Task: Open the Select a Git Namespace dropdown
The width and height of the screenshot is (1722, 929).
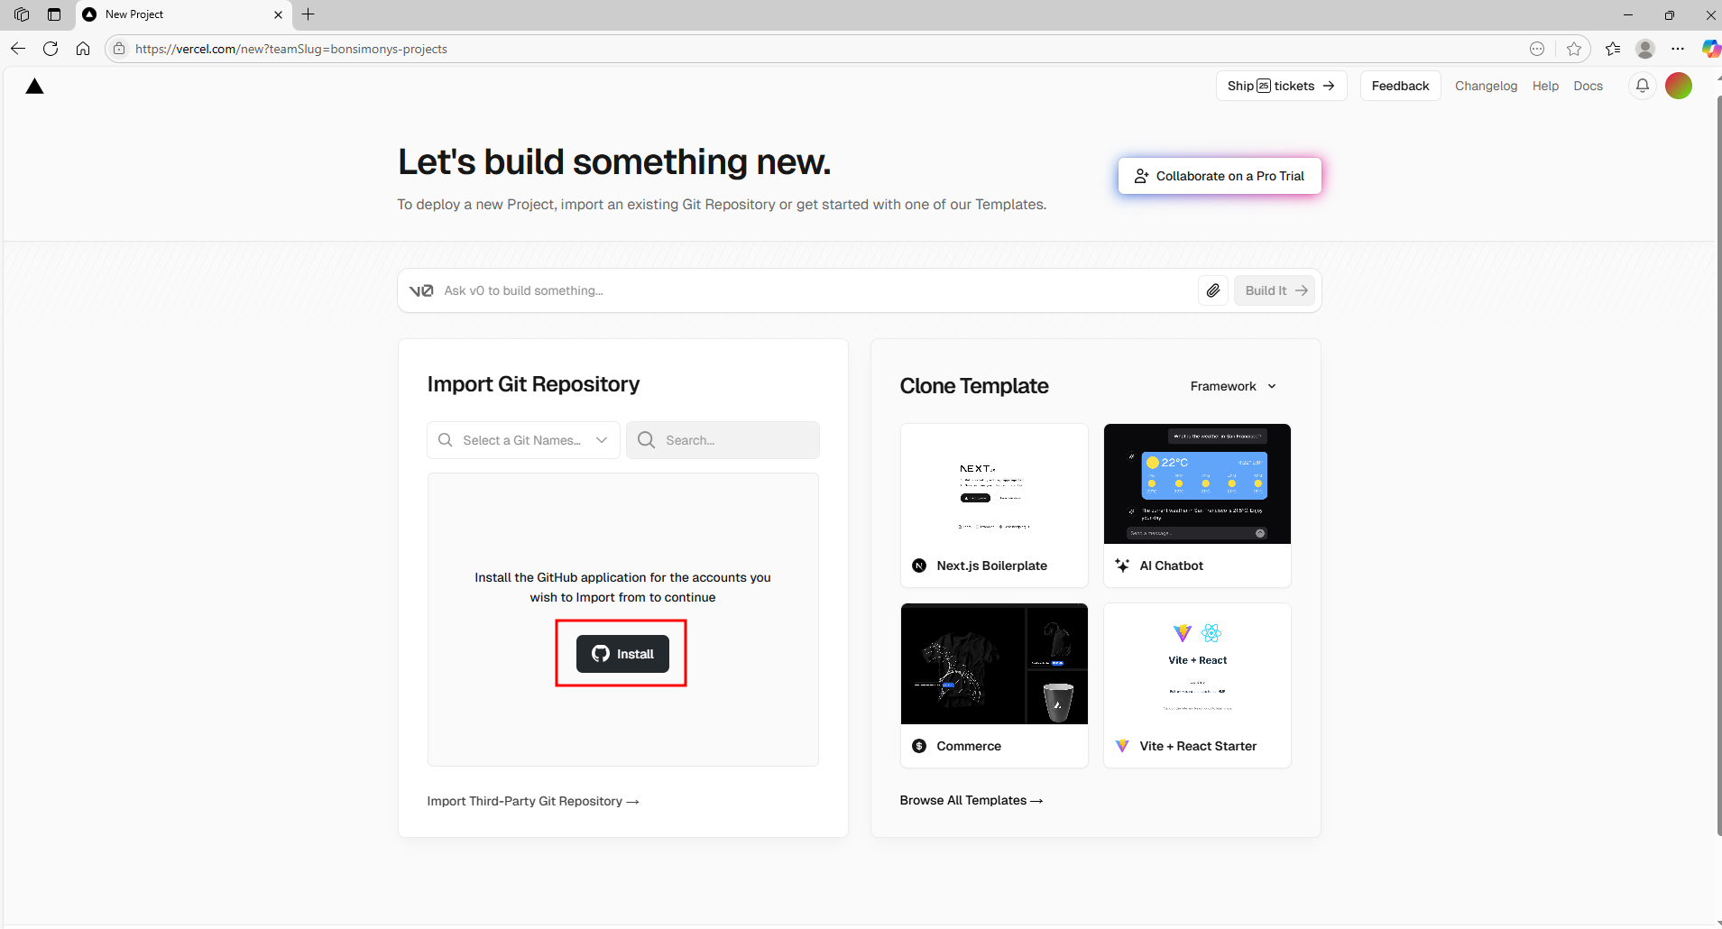Action: click(x=523, y=440)
